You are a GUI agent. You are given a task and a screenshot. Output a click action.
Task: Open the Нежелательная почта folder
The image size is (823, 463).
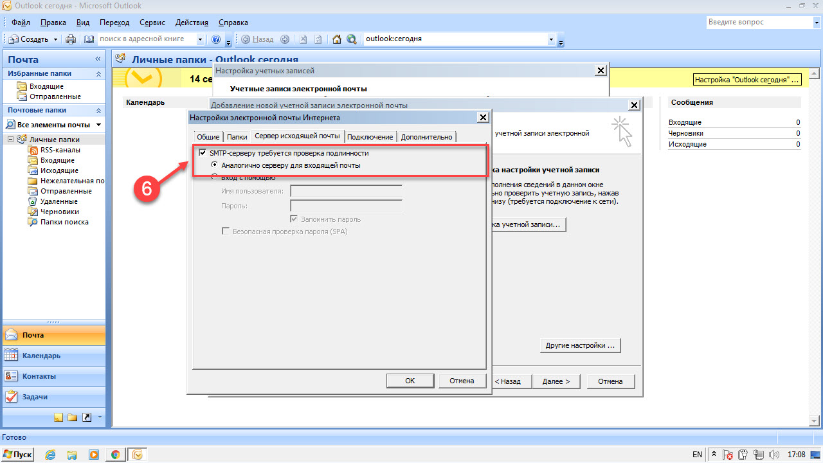point(66,181)
